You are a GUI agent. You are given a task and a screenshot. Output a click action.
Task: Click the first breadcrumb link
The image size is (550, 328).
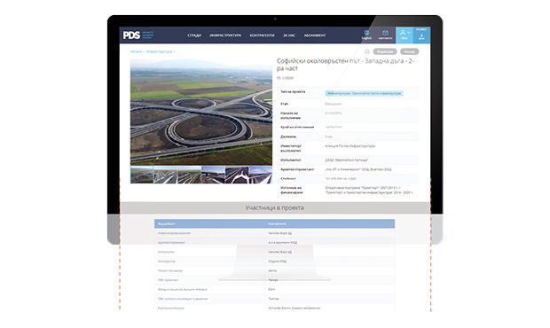pos(136,51)
